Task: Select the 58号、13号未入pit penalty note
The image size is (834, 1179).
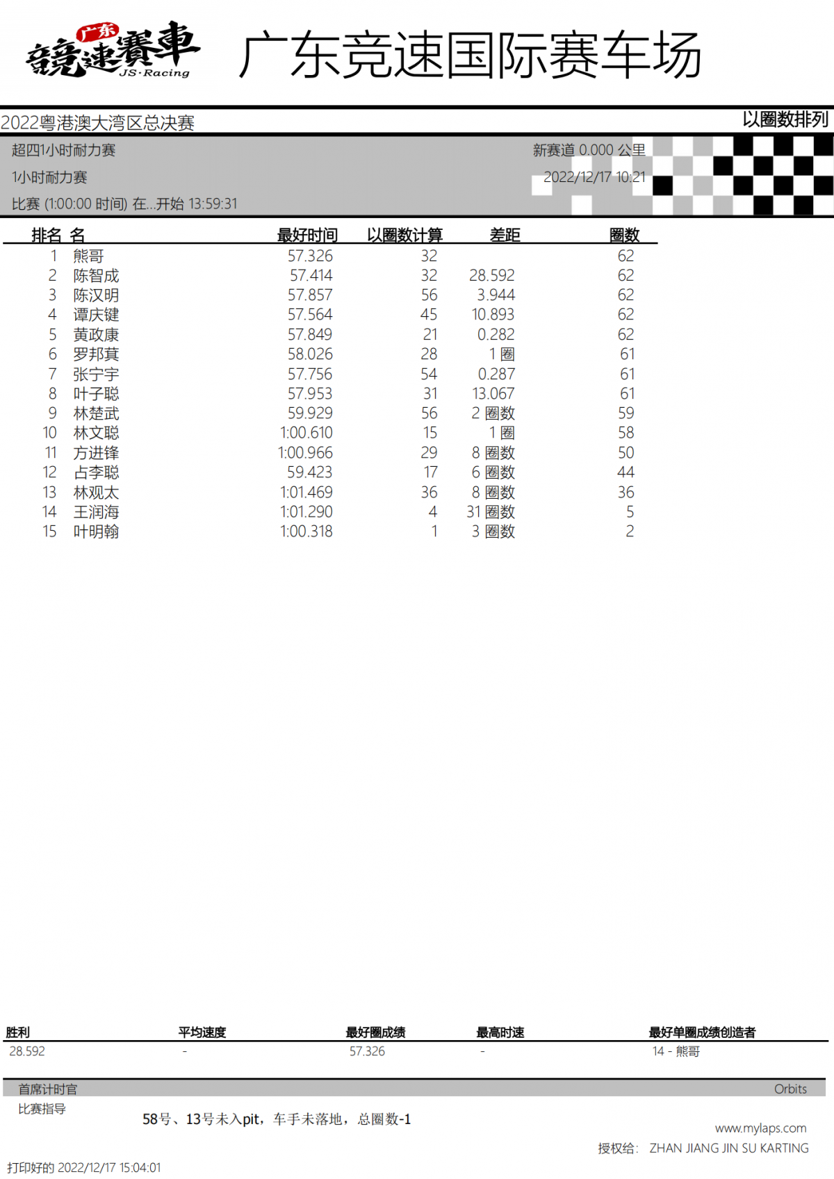Action: 277,1119
